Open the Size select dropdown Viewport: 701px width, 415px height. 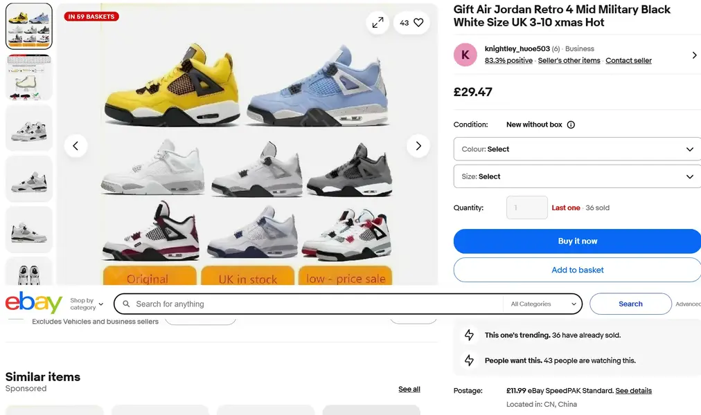pyautogui.click(x=577, y=176)
